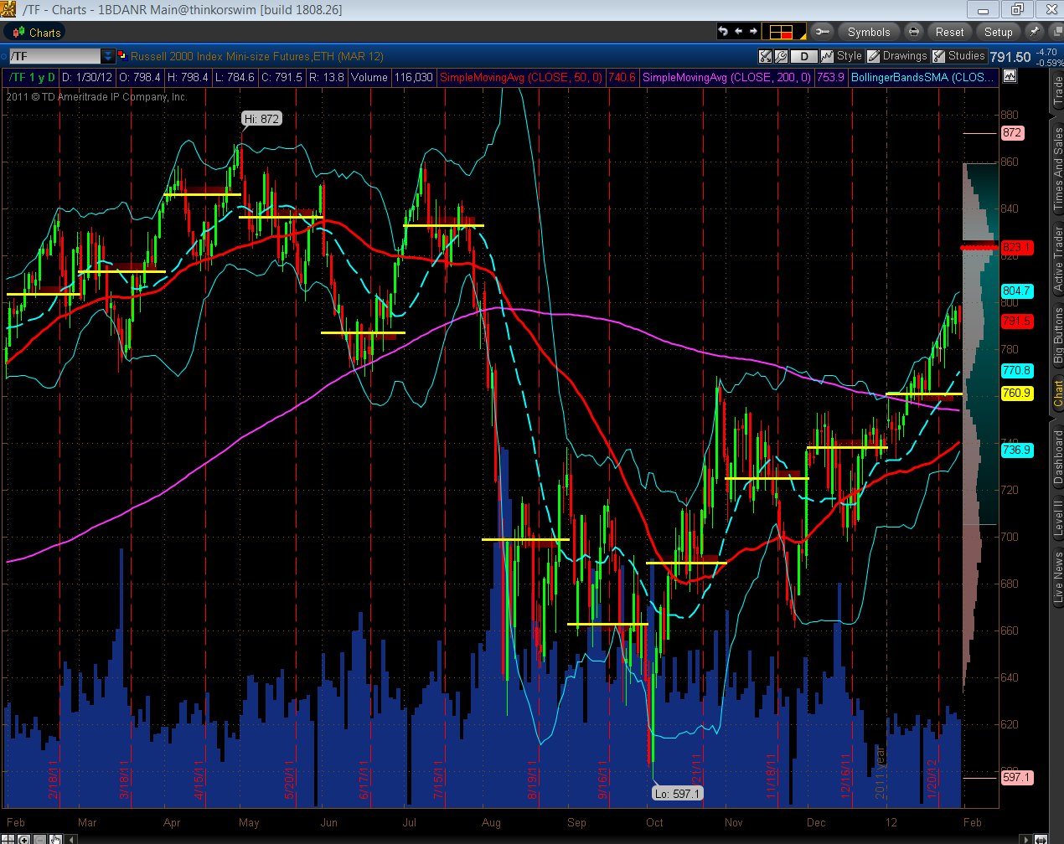
Task: Click the icon at the bottom right corner
Action: 1041,839
